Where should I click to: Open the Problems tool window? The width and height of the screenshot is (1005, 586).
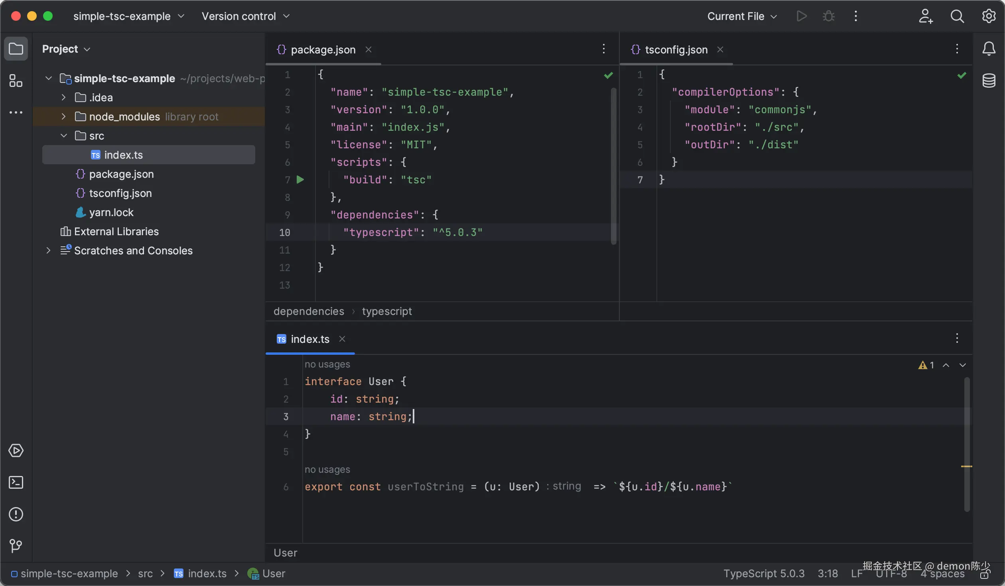(x=16, y=515)
